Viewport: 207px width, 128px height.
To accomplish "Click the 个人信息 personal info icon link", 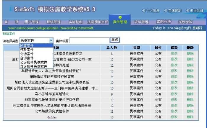I will click(x=151, y=11).
